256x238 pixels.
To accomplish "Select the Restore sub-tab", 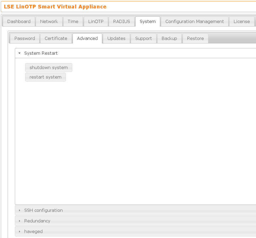I will (195, 38).
